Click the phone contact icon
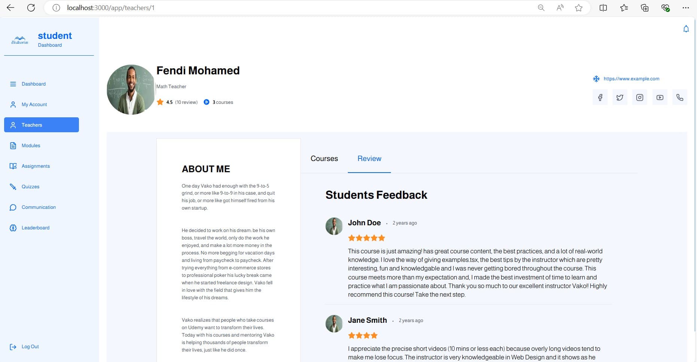 pos(680,98)
